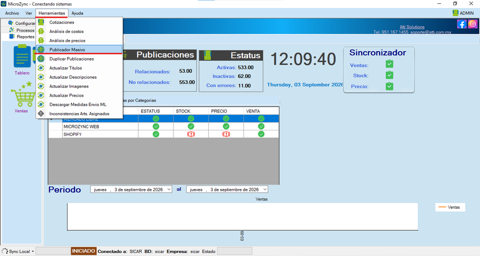Open the Ayuda menu
Screen dimensions: 480x256
[77, 13]
